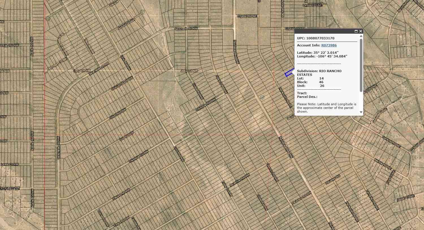This screenshot has width=424, height=230.
Task: Click the Block 46 row
Action: [x=310, y=82]
